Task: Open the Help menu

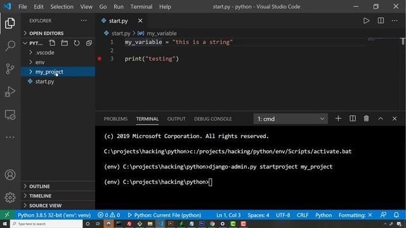Action: [x=165, y=7]
